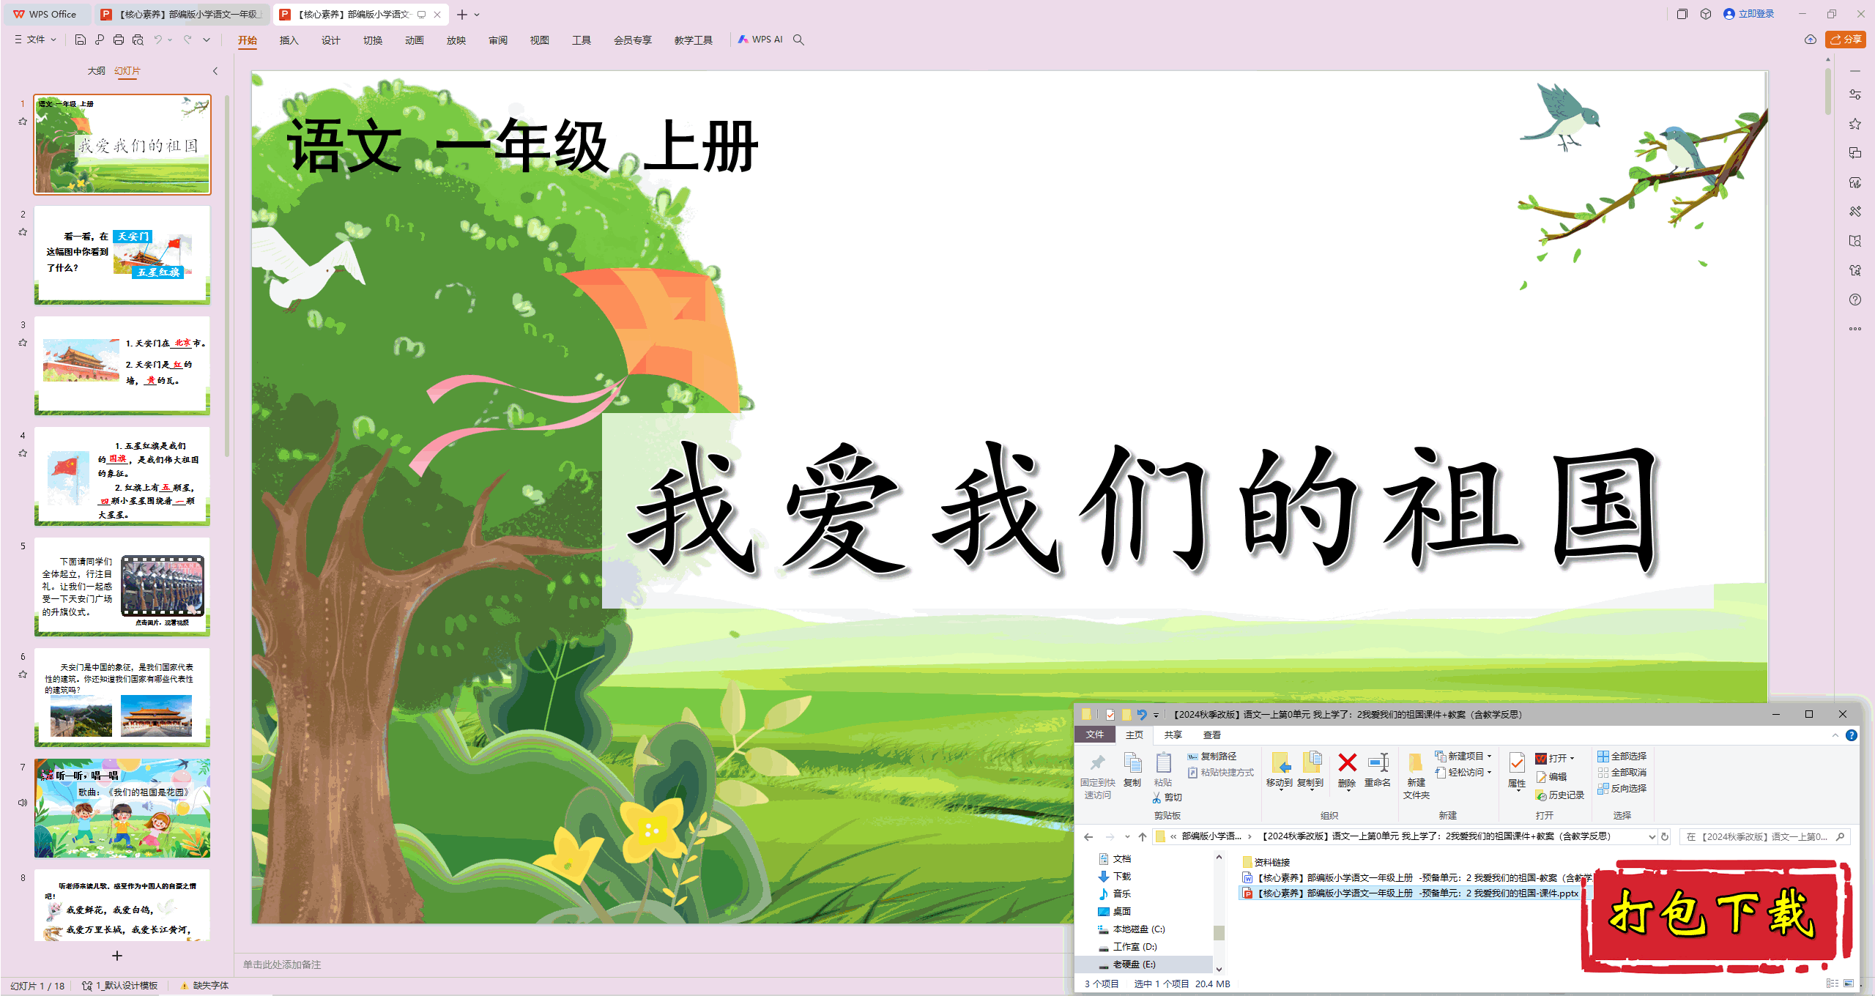Collapse the Explorer ribbon chevron
The image size is (1875, 996).
coord(1835,735)
